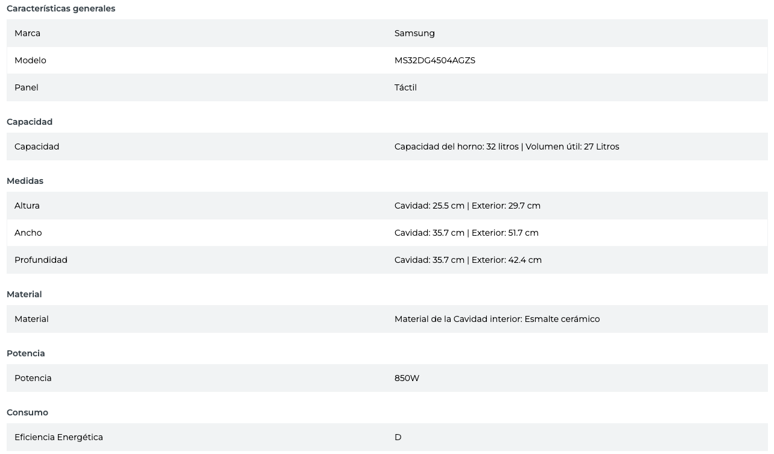Screen dimensions: 774x454
Task: Select the model number MS32DG4504AGZS
Action: click(x=434, y=60)
